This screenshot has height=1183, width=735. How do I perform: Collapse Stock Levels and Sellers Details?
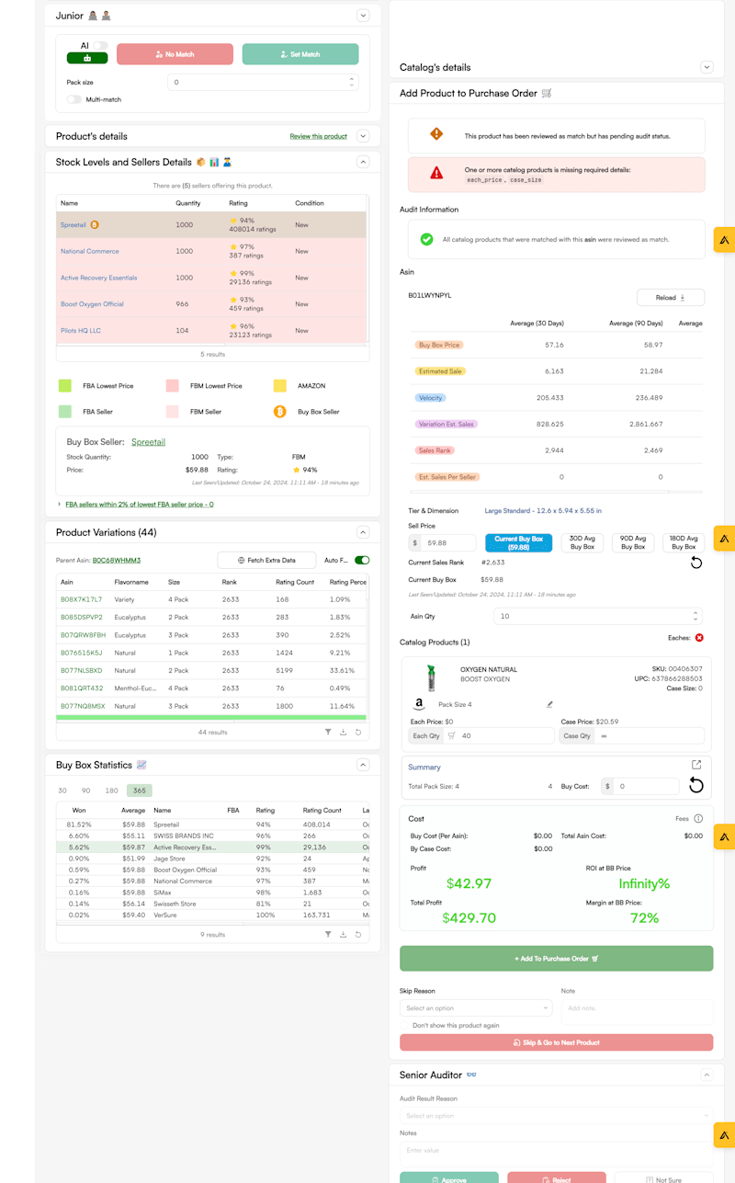click(363, 162)
